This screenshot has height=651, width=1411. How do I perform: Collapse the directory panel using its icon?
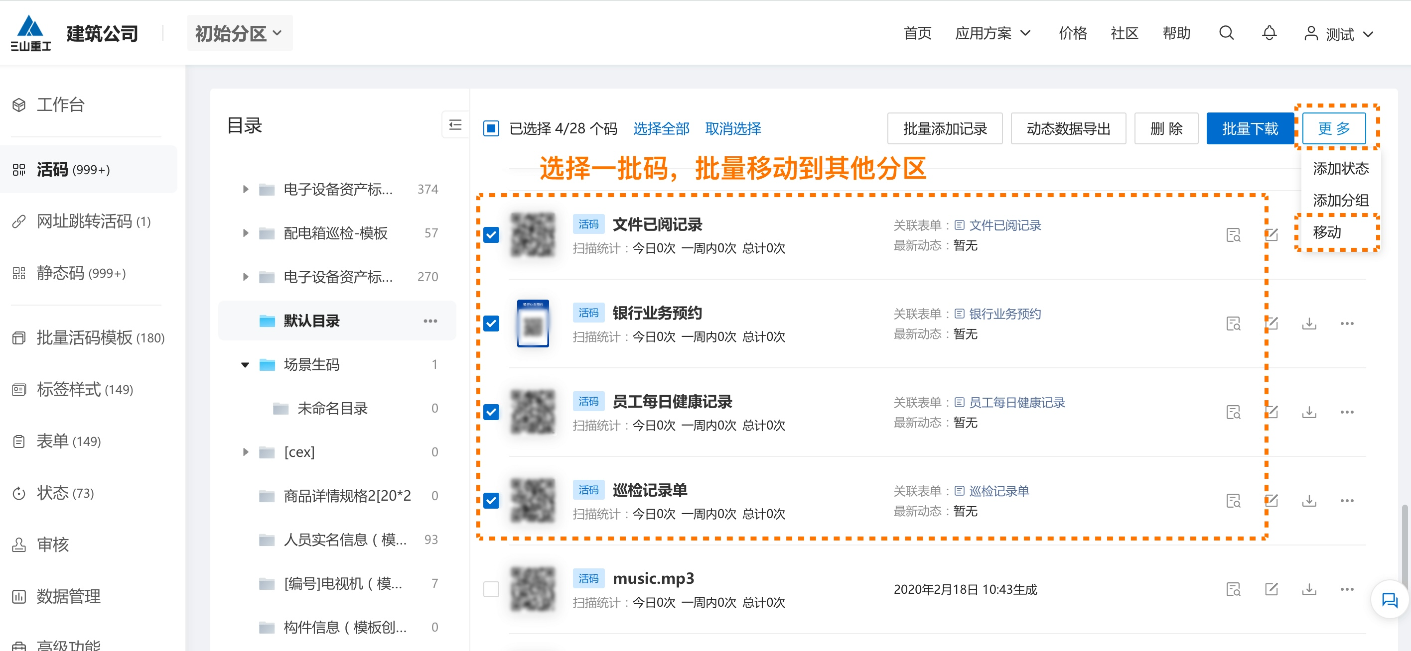tap(454, 126)
